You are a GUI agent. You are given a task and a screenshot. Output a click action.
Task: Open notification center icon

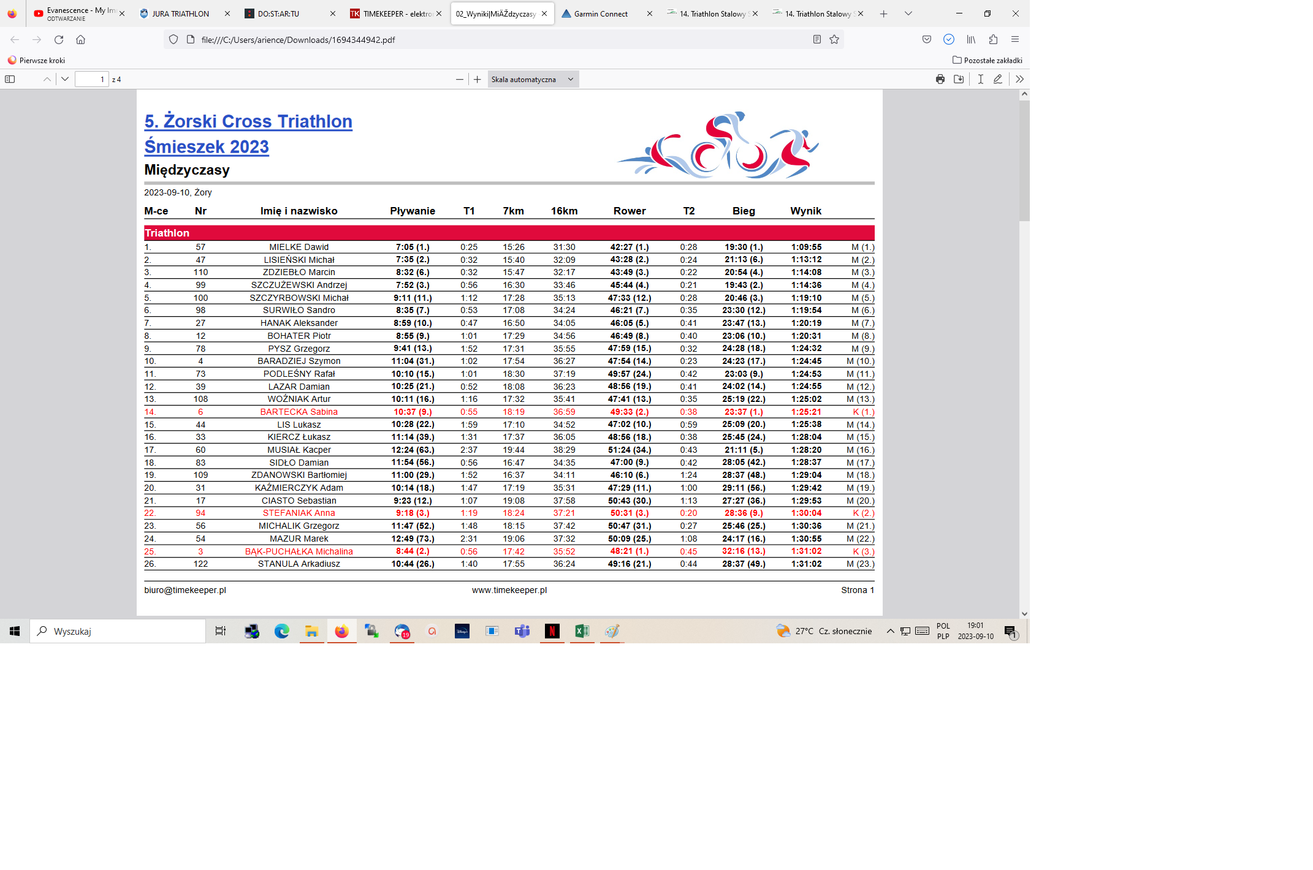coord(1011,632)
